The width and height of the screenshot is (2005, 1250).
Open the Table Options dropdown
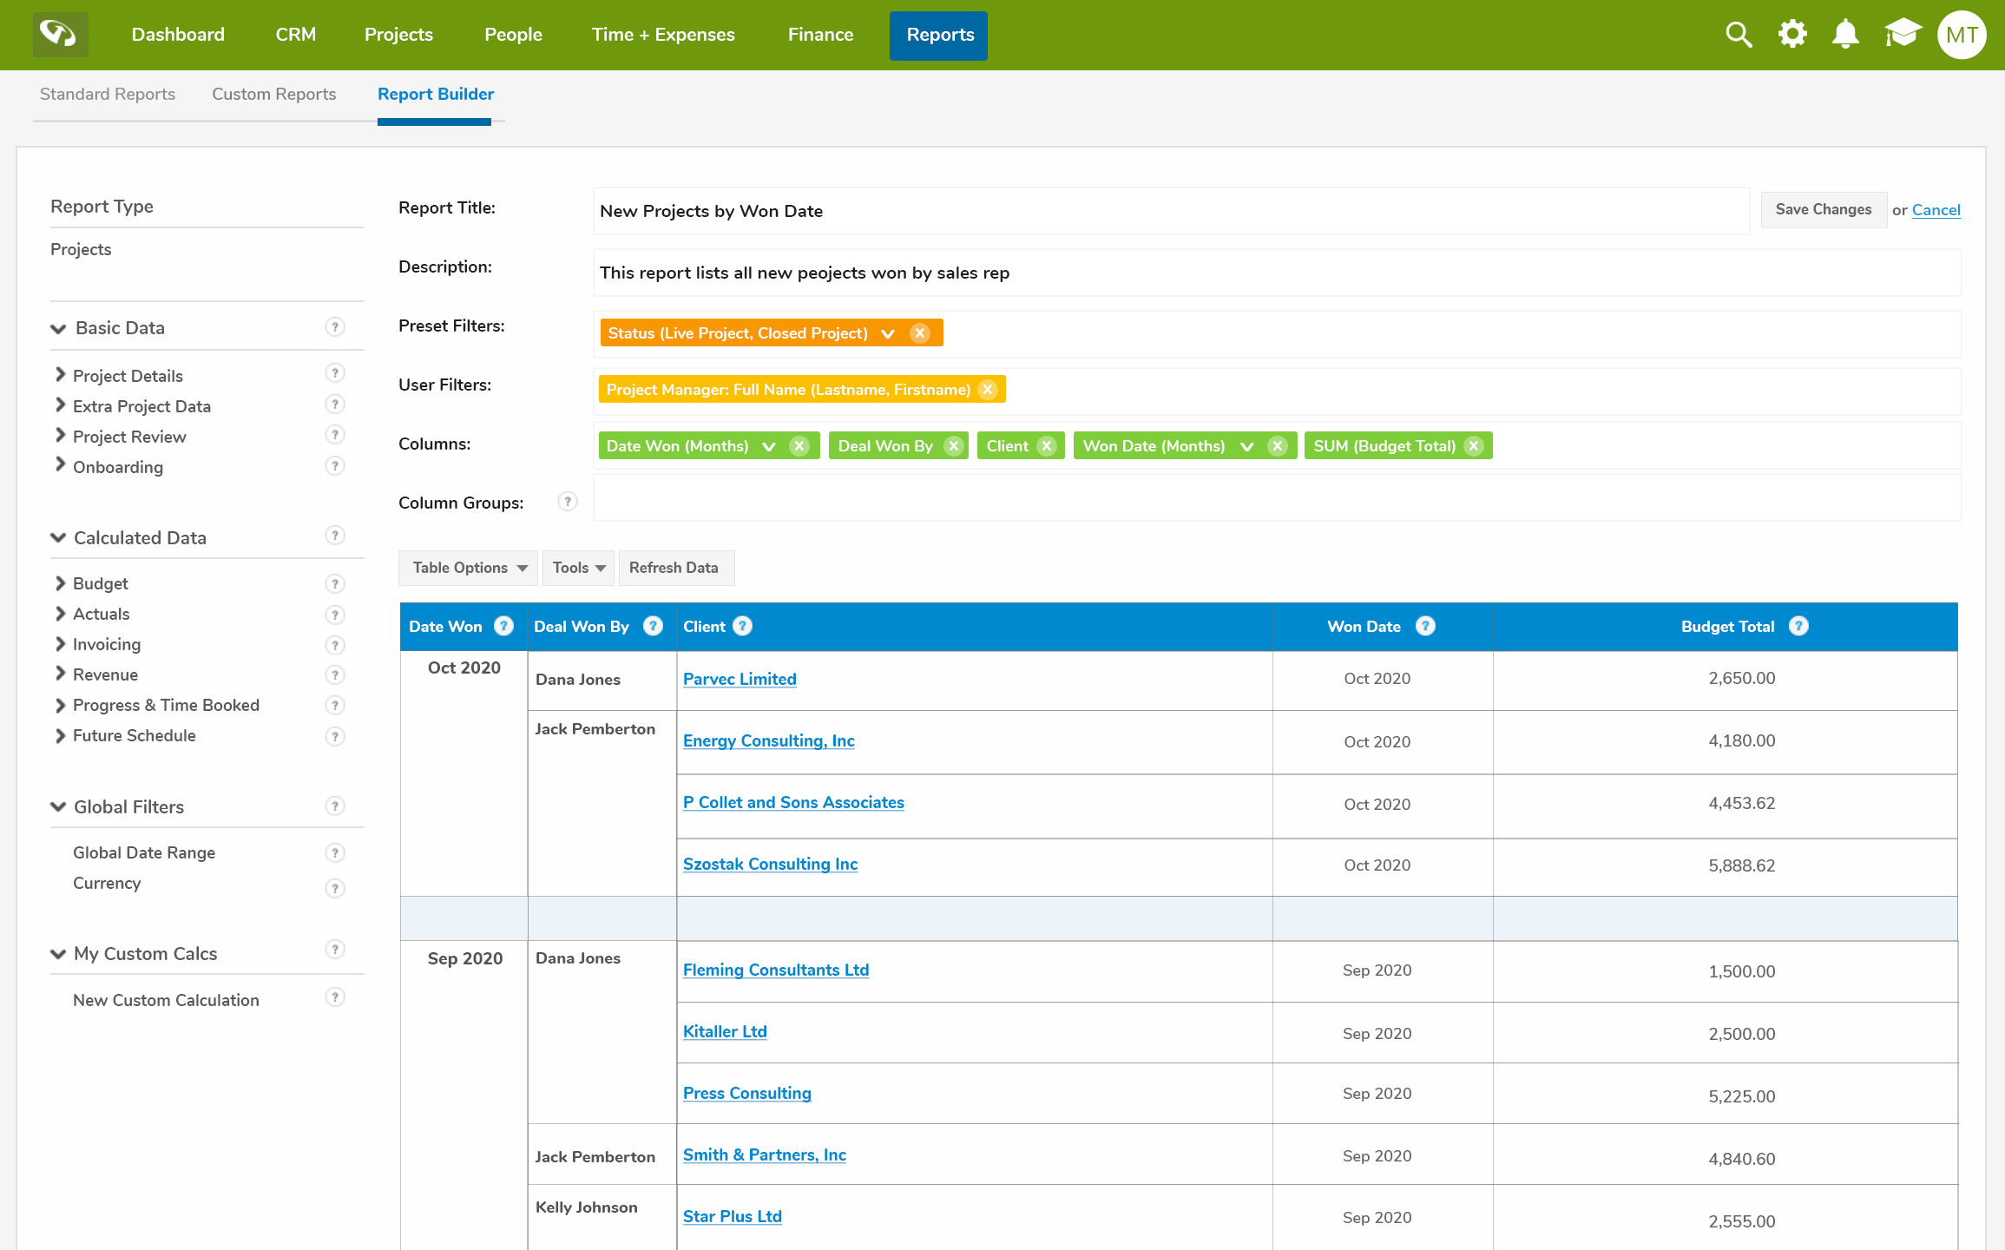tap(469, 568)
